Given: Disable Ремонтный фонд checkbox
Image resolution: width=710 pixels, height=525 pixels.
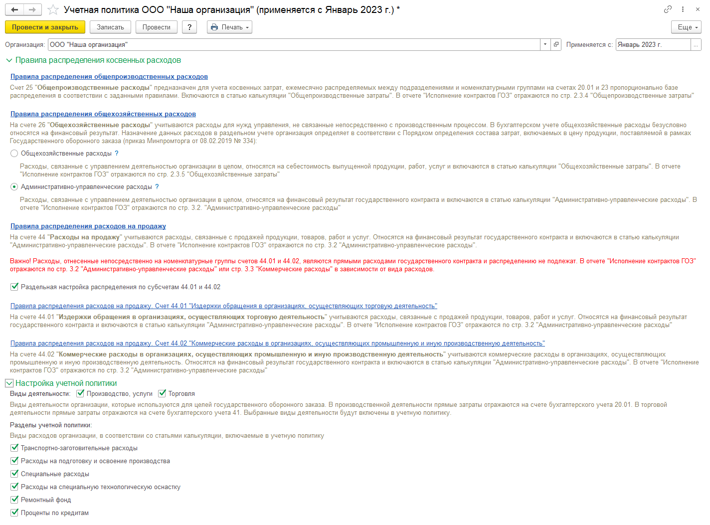Looking at the screenshot, I should pos(14,500).
